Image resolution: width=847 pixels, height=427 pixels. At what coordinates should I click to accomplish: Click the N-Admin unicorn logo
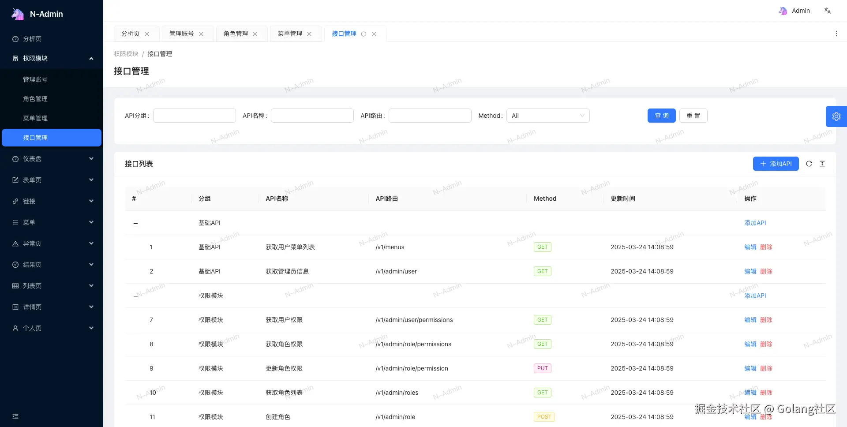click(18, 14)
